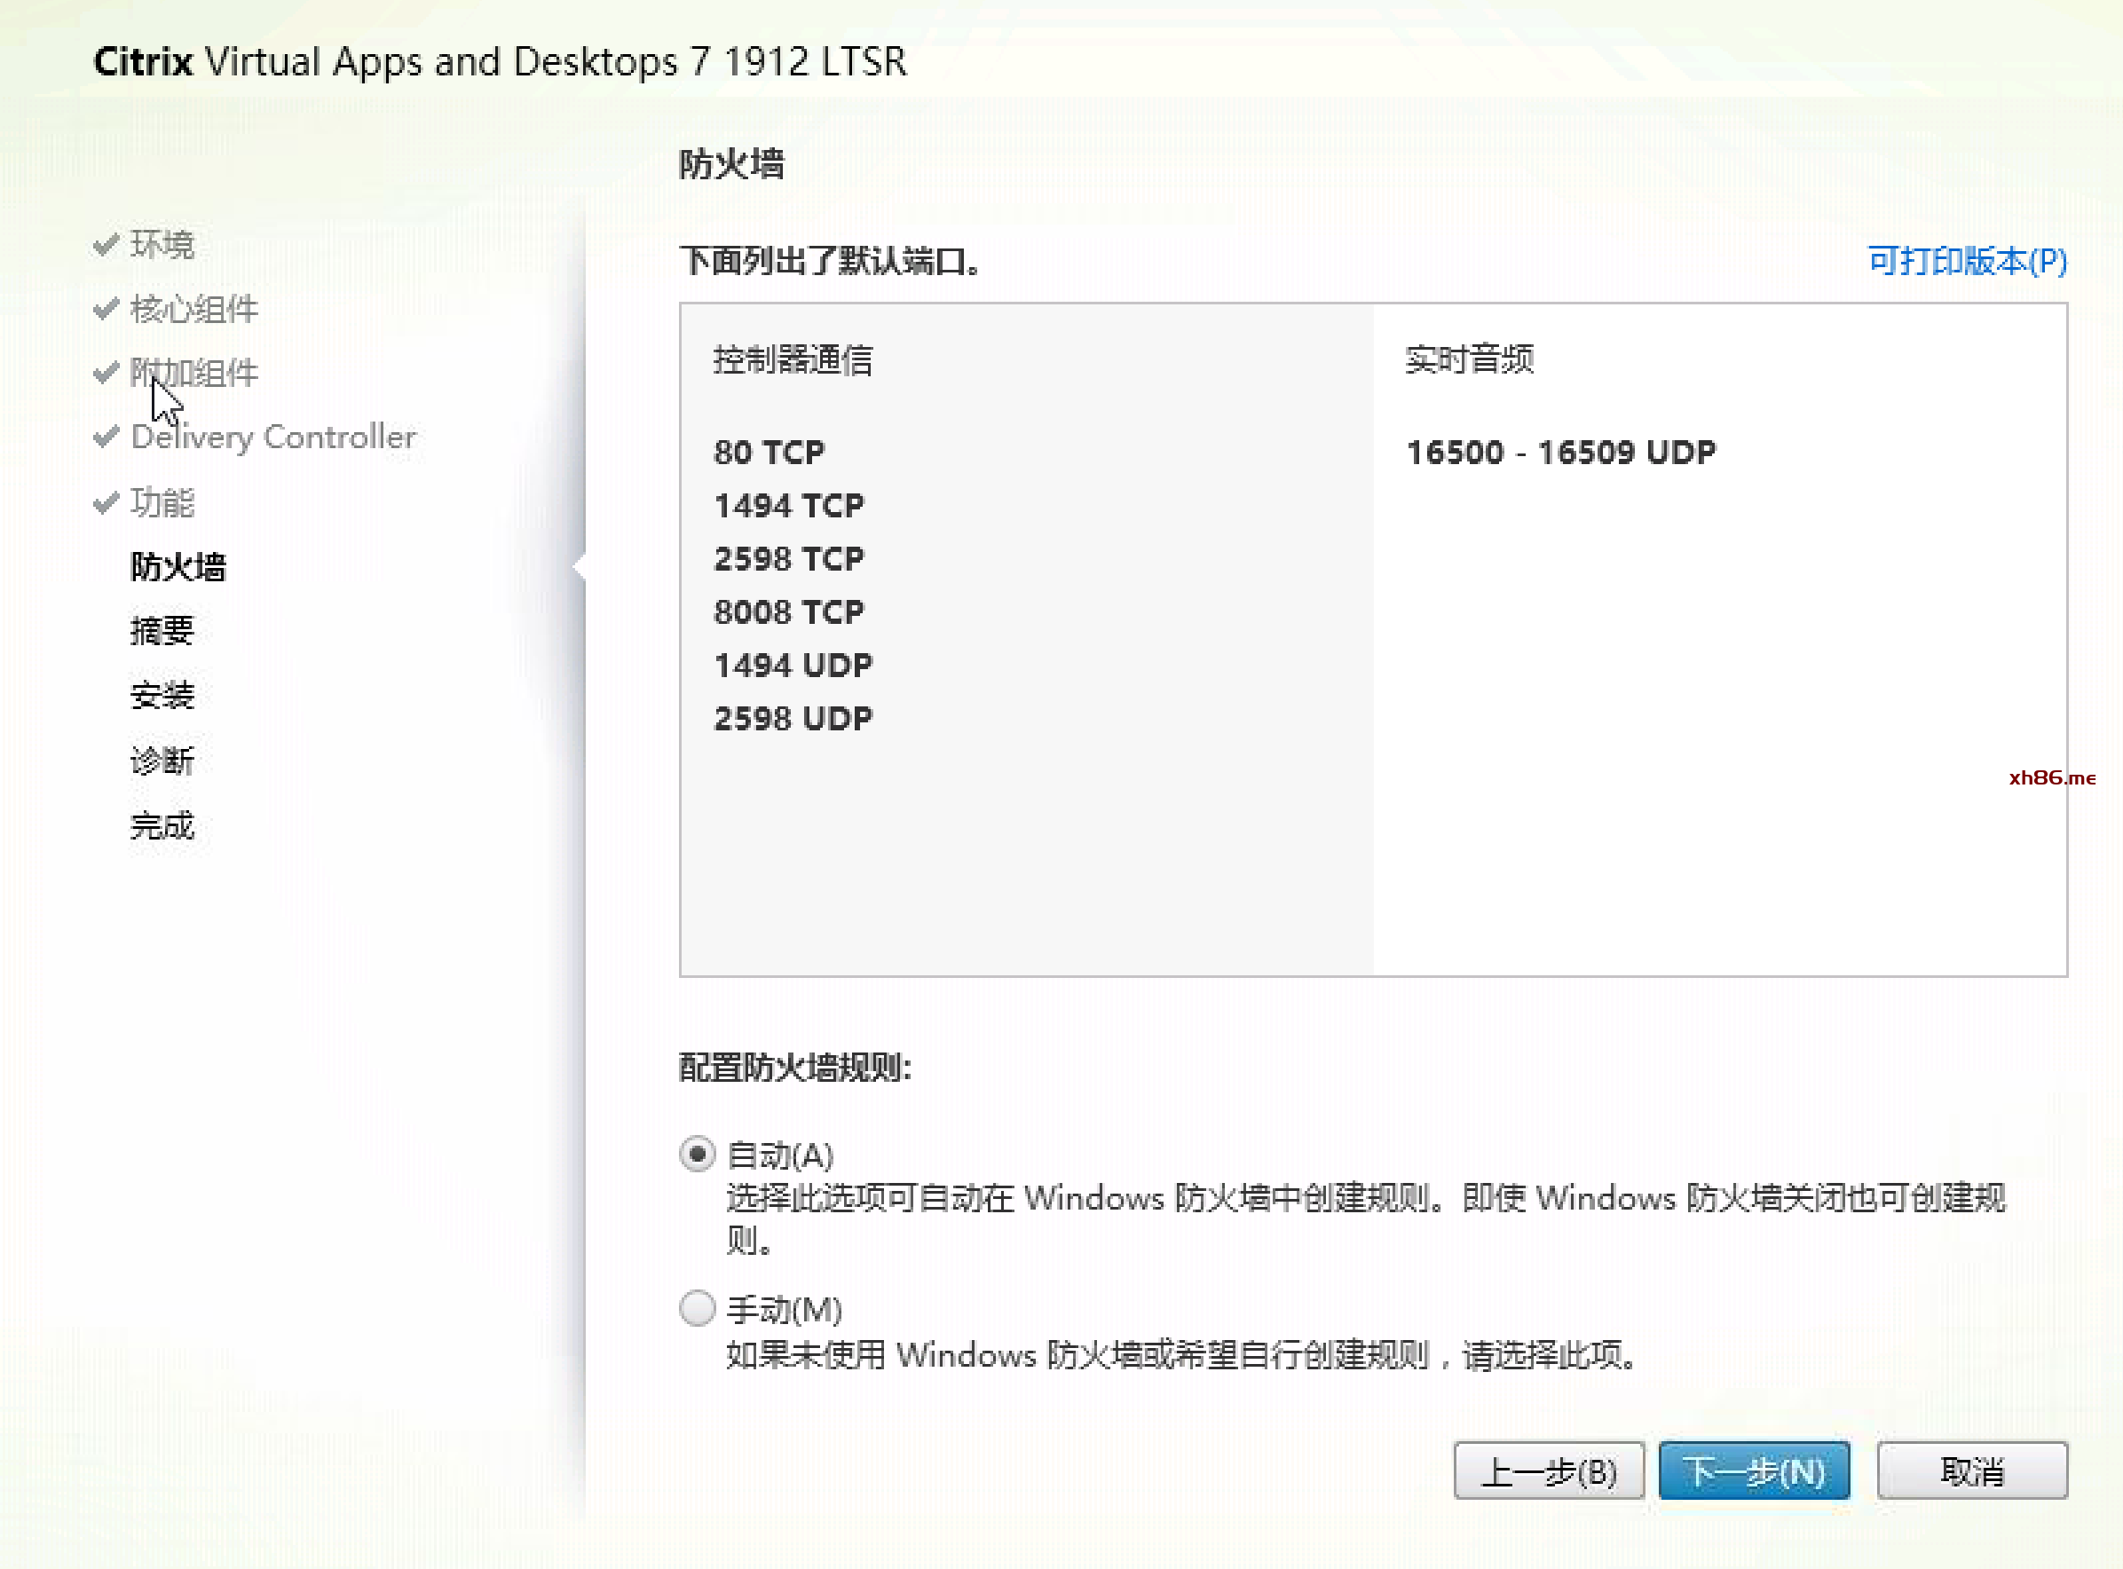
Task: Select the 自动(A) radio button
Action: [698, 1154]
